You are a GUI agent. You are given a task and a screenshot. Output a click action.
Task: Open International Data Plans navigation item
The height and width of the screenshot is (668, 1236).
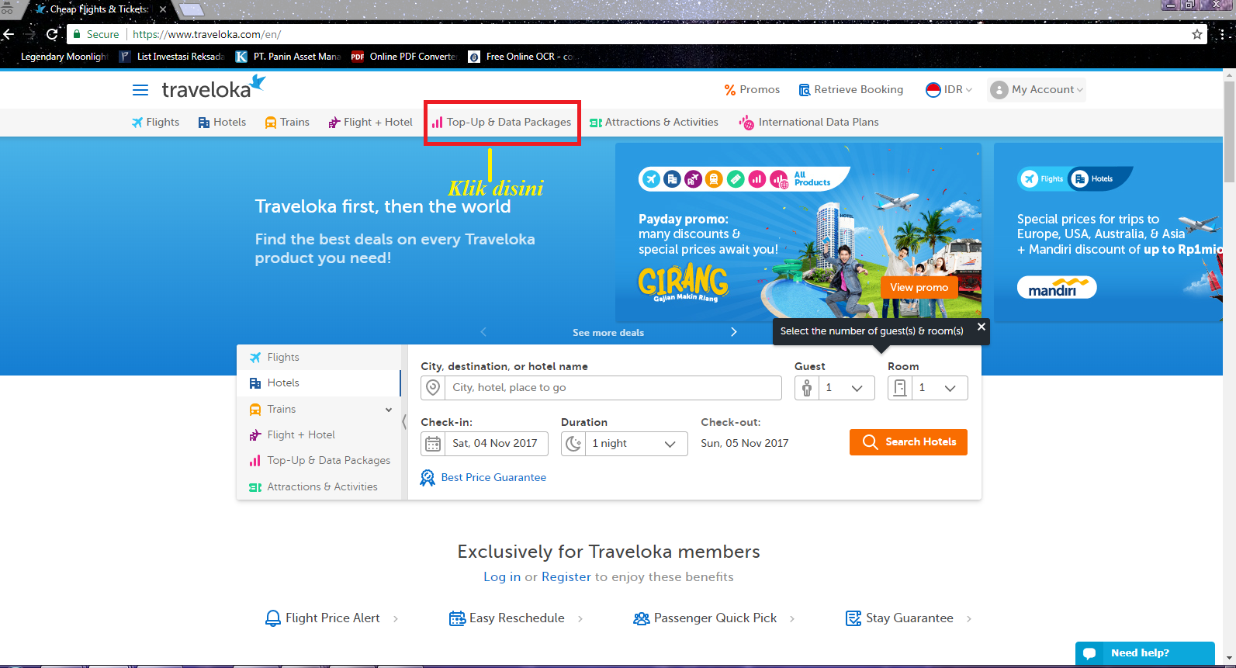809,123
